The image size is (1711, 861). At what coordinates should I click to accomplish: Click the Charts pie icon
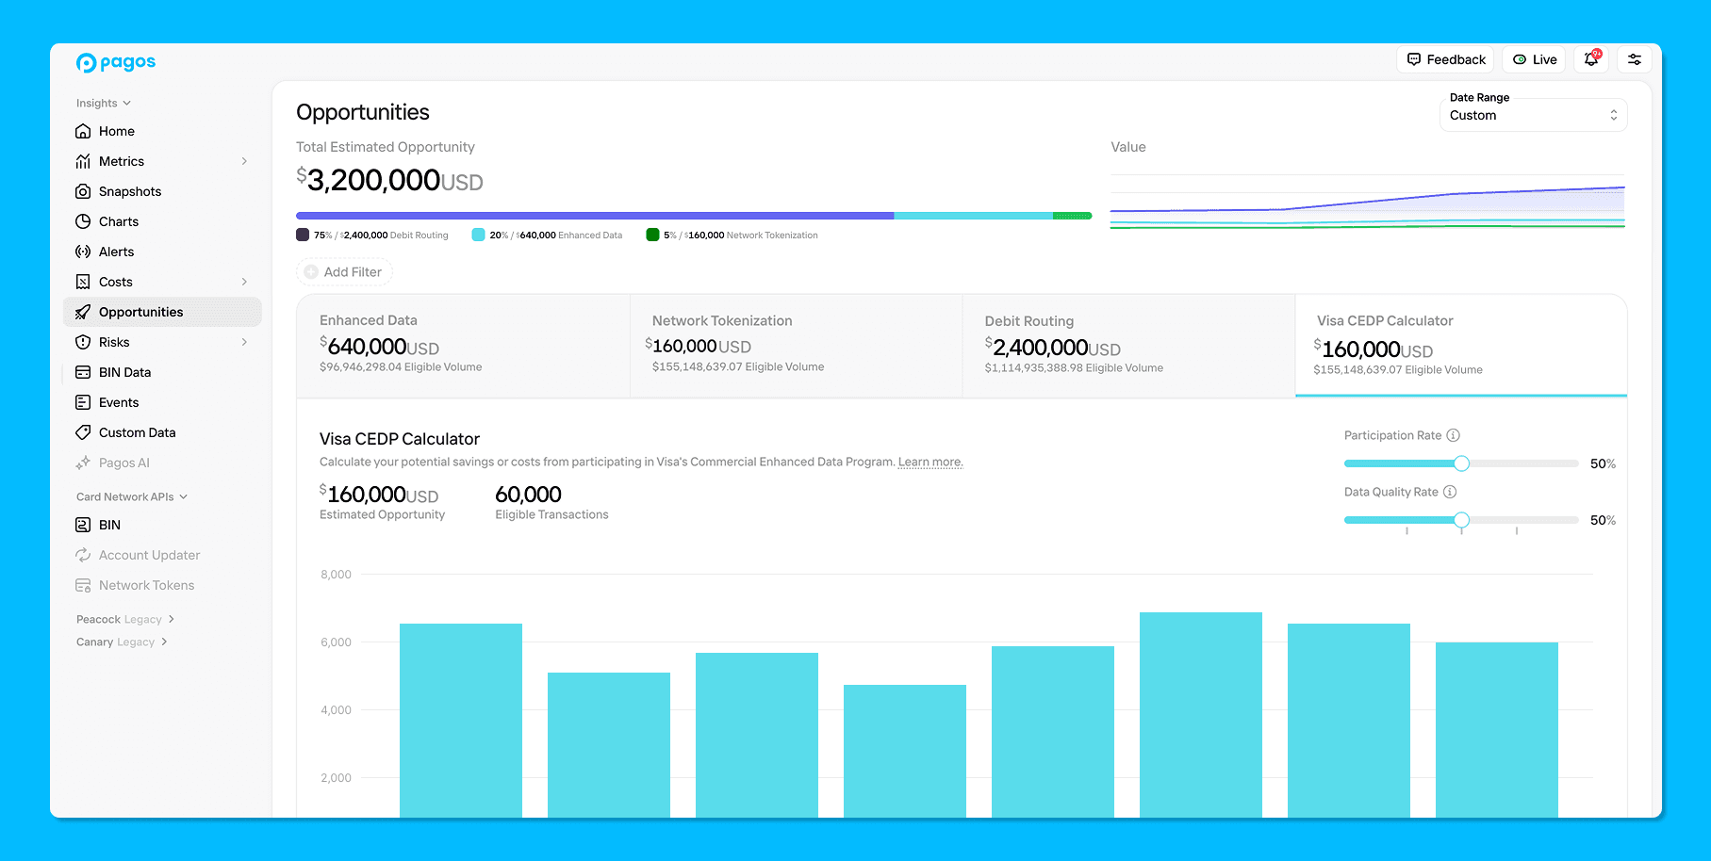tap(83, 221)
